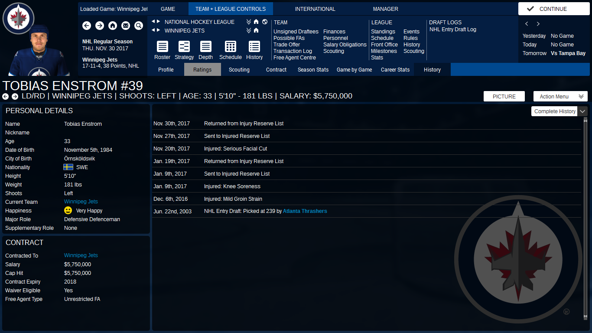This screenshot has width=592, height=333.
Task: Select the 'Injured: Knee Soreness' history row
Action: pyautogui.click(x=367, y=186)
